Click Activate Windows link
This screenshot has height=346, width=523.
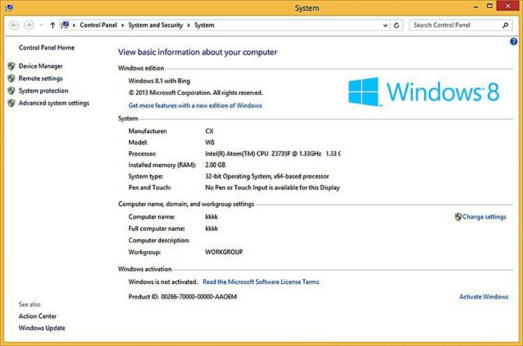[x=484, y=296]
